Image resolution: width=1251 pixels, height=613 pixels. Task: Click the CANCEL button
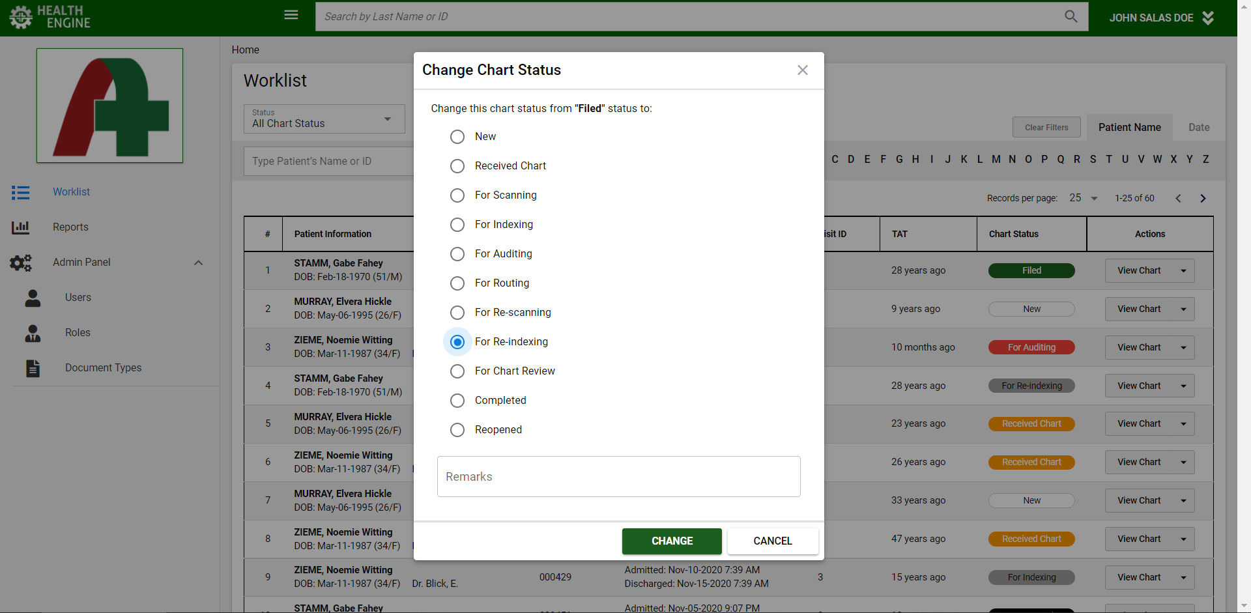coord(773,541)
